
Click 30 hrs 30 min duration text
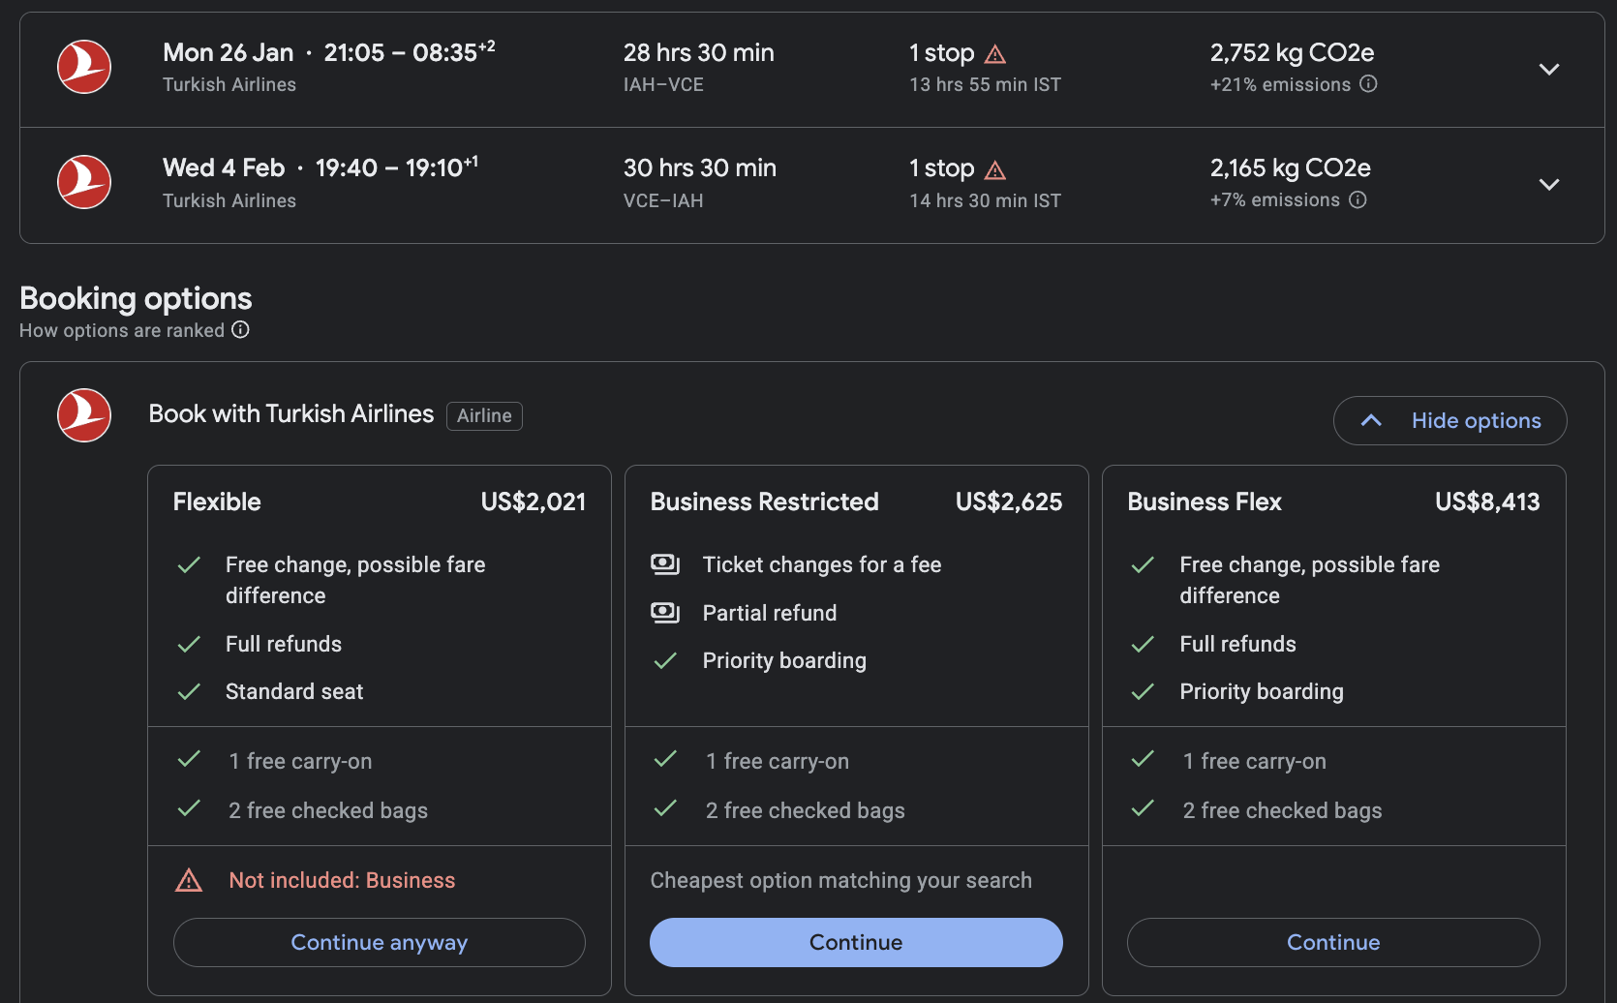click(700, 167)
